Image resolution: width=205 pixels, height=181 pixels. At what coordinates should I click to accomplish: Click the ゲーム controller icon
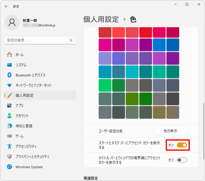pos(9,136)
